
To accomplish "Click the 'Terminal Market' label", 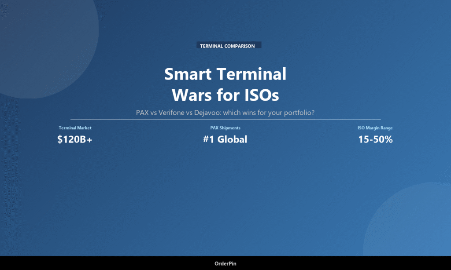I will (75, 128).
